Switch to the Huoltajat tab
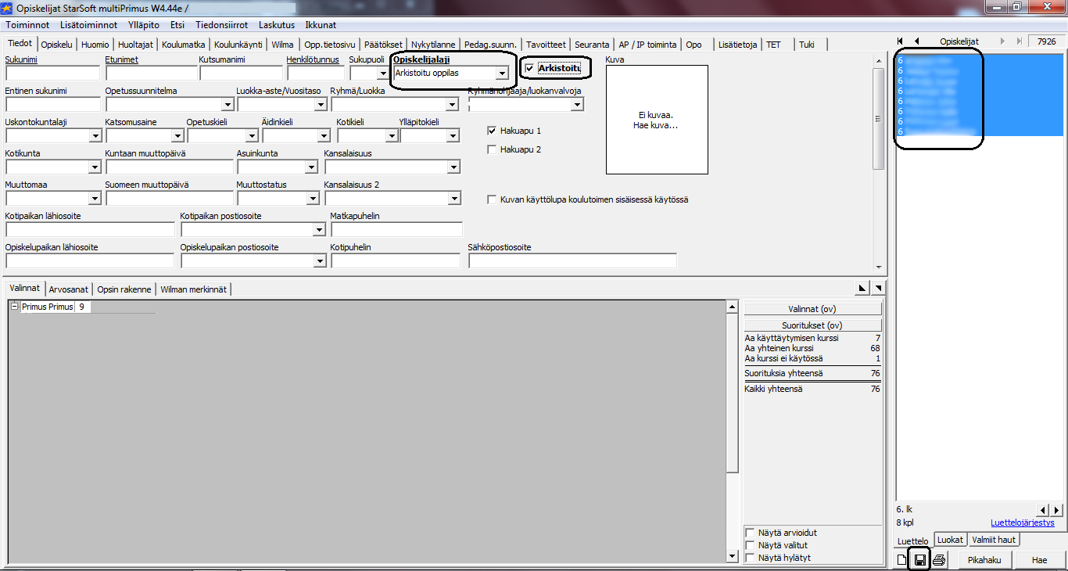Viewport: 1068px width, 571px height. click(137, 45)
